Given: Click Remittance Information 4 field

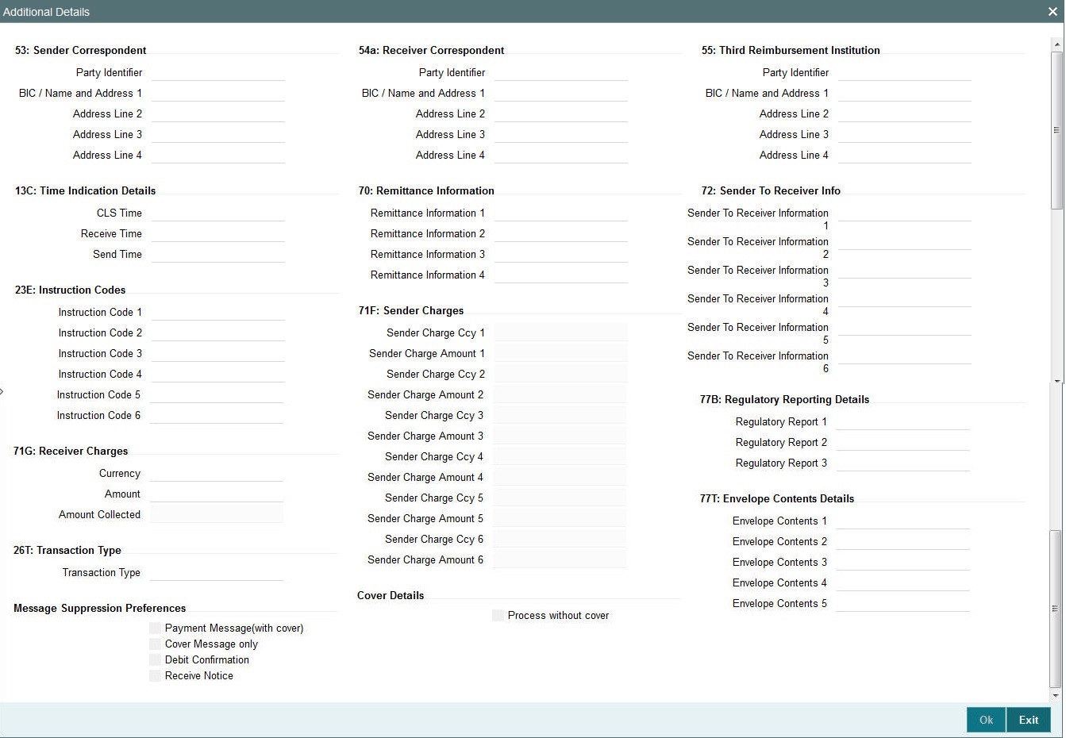Looking at the screenshot, I should pos(561,275).
